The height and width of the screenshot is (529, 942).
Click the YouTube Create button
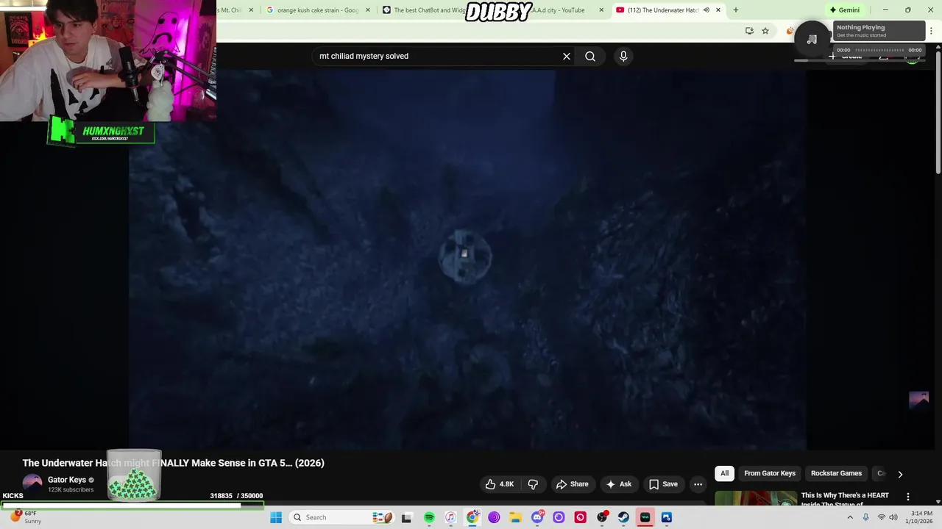845,57
